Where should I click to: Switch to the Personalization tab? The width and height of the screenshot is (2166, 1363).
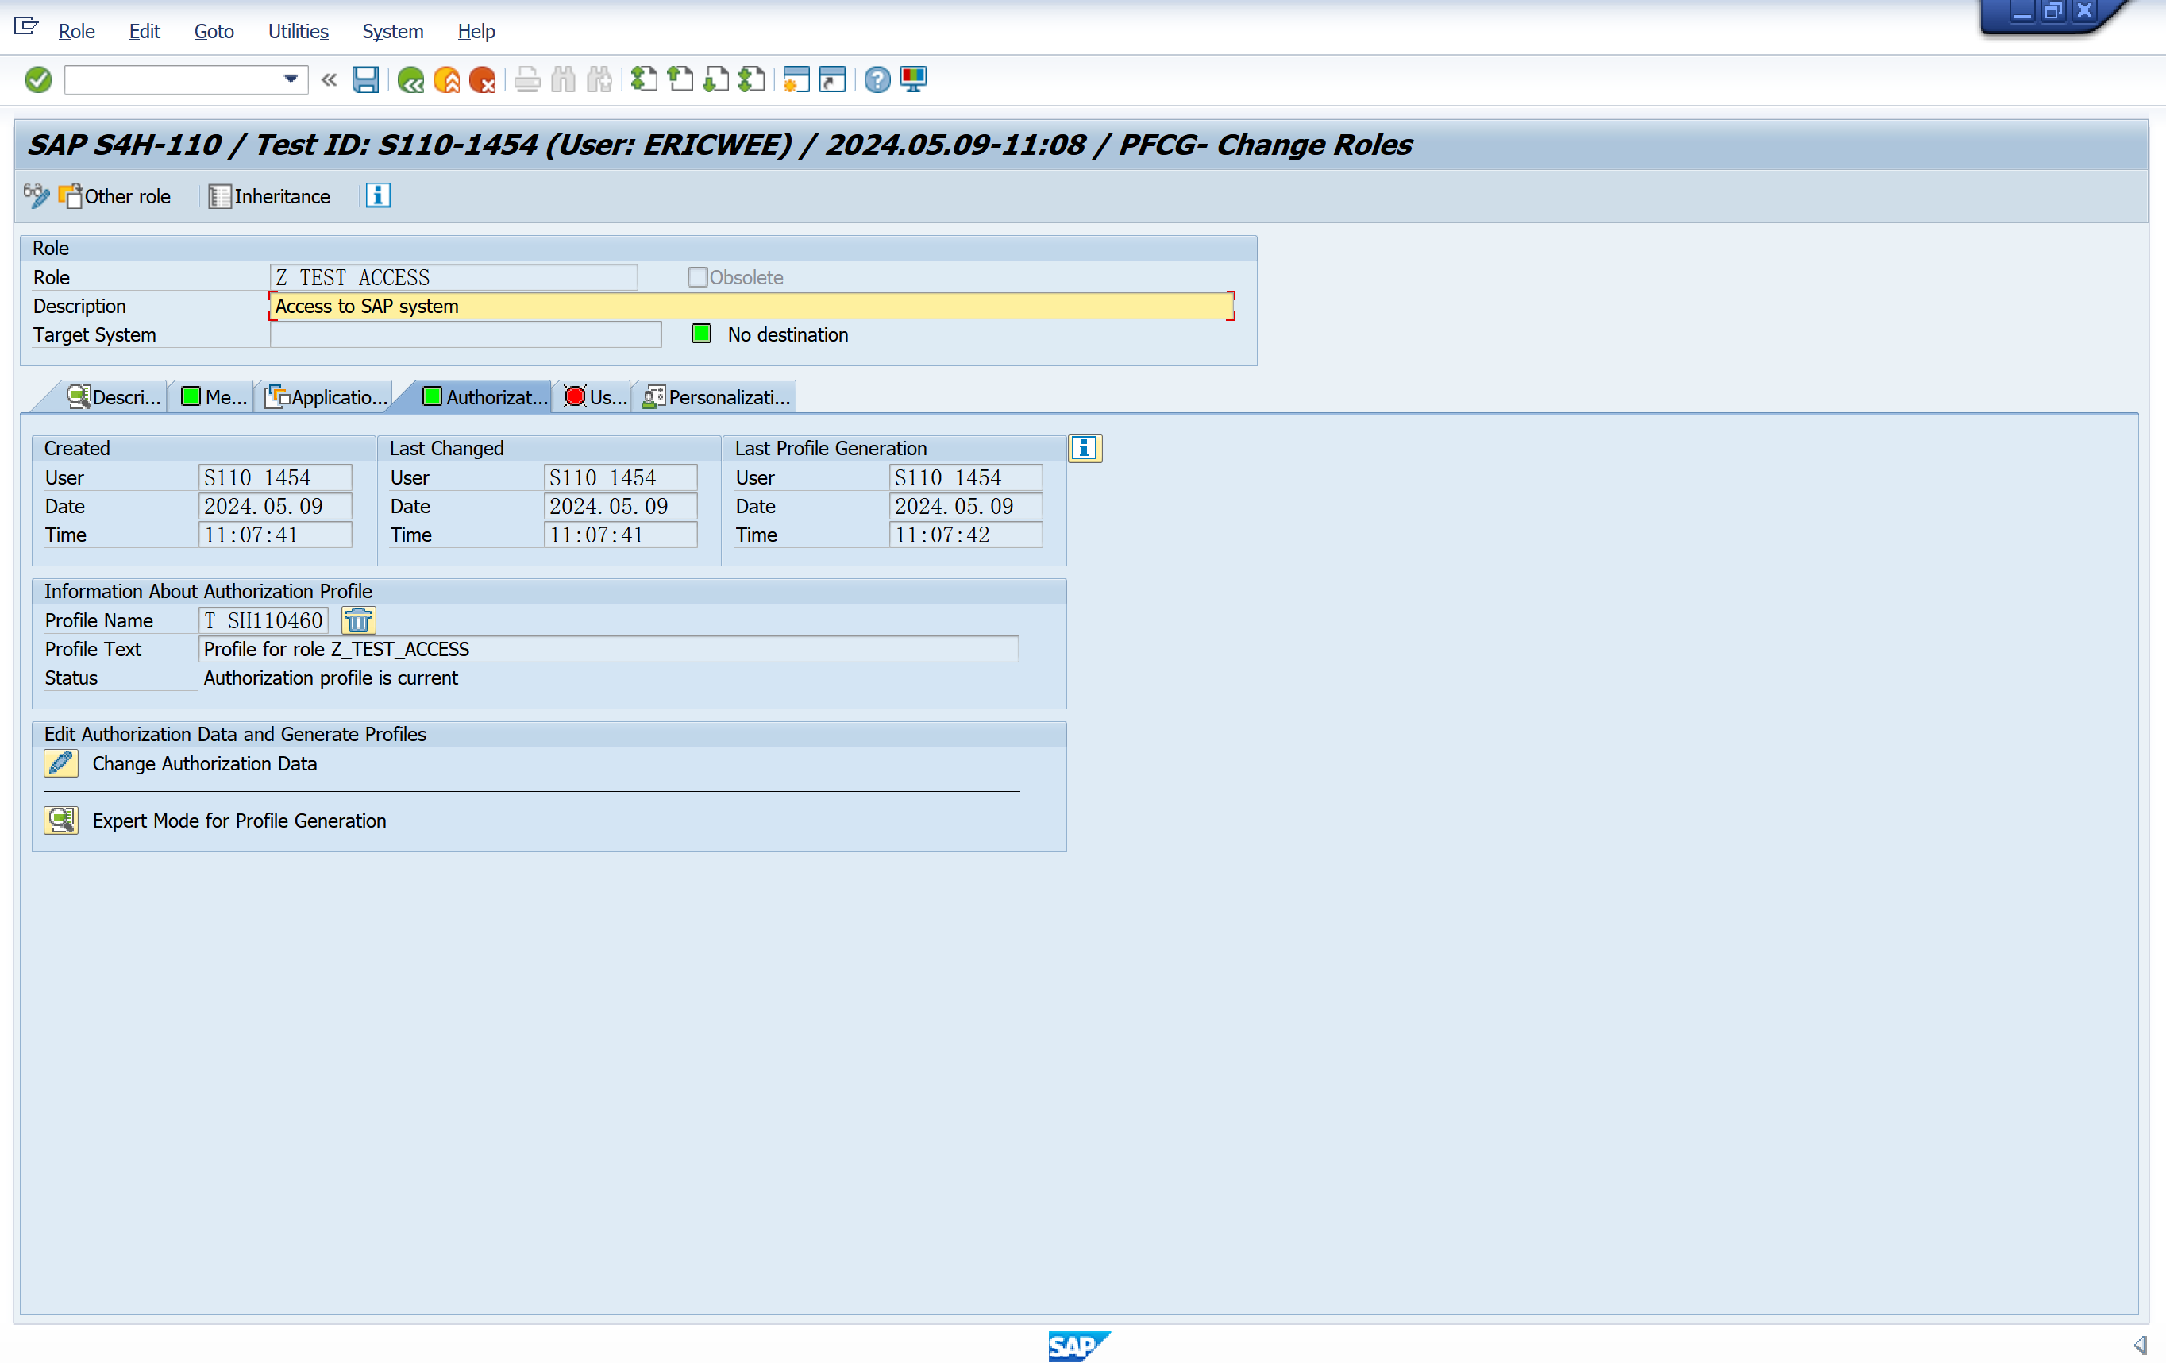pos(716,397)
